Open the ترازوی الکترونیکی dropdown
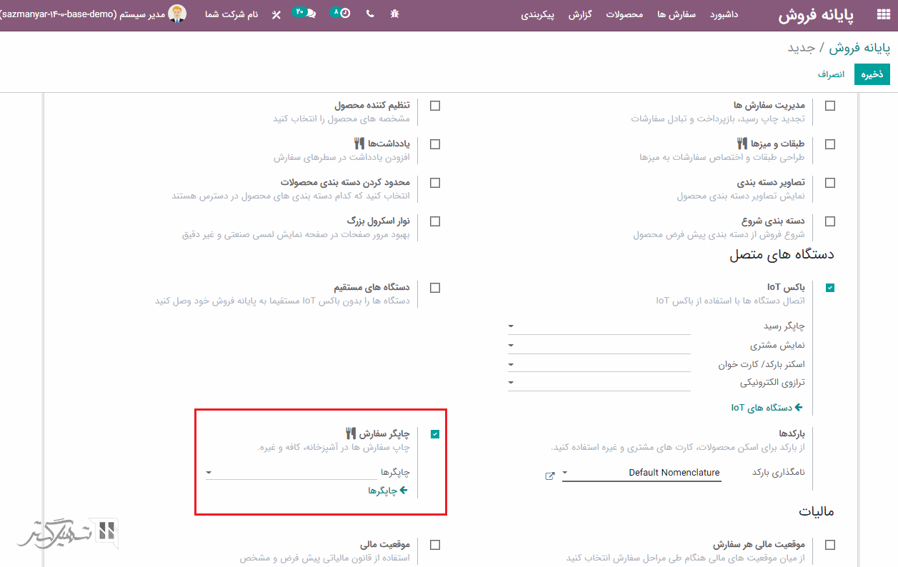 click(x=599, y=383)
